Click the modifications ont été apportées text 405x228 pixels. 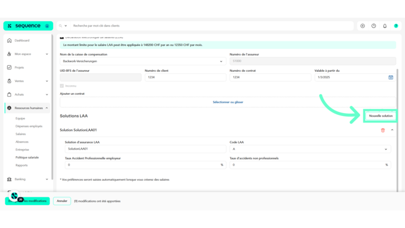[97, 201]
